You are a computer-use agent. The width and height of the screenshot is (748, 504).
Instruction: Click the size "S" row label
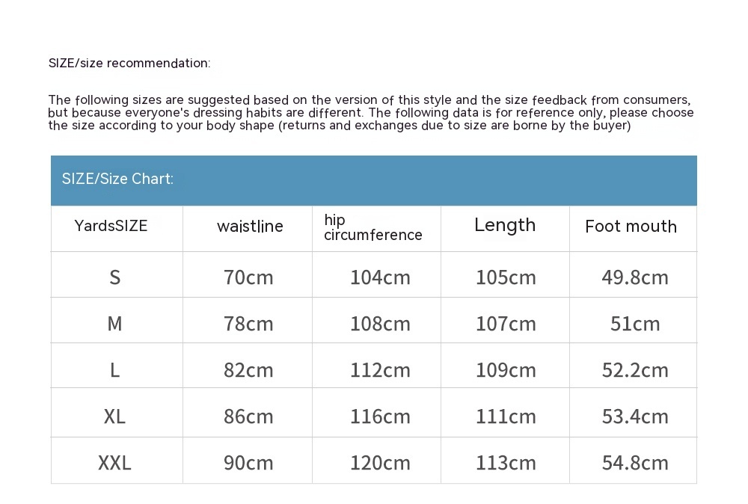[x=114, y=277]
